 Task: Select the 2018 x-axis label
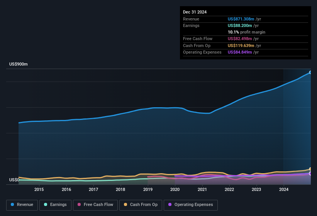coord(120,189)
